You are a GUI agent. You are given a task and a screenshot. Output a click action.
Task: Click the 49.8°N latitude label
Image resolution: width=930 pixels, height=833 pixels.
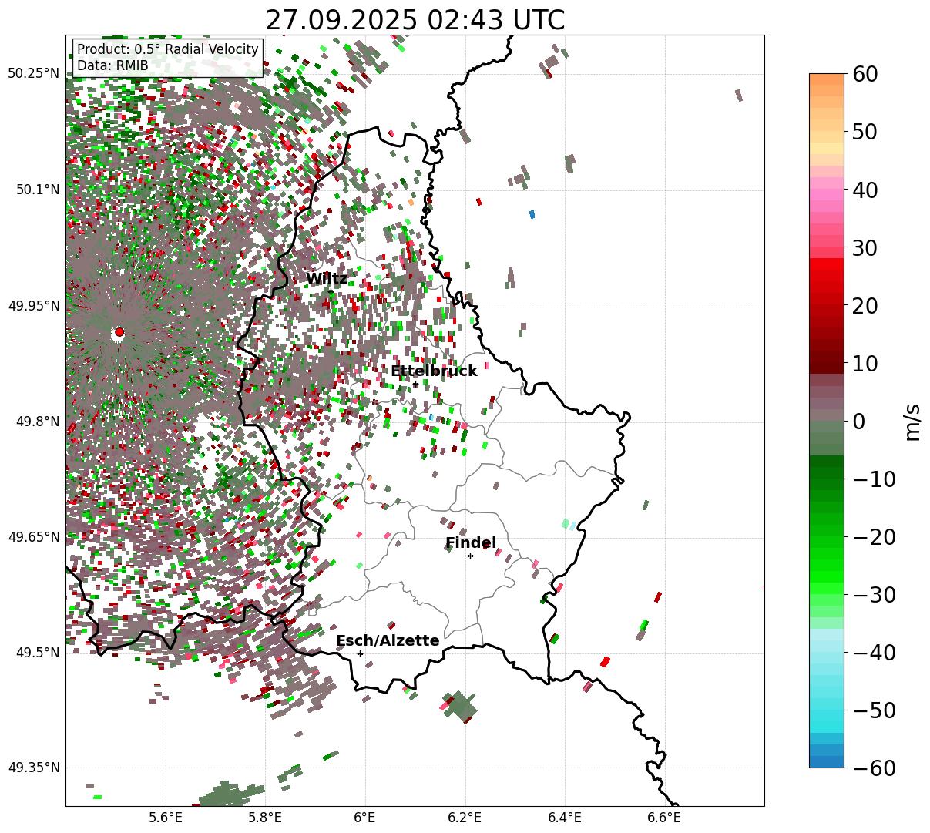point(36,422)
